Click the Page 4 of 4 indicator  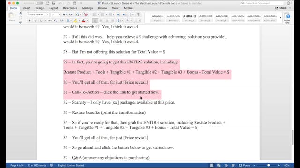[17, 165]
